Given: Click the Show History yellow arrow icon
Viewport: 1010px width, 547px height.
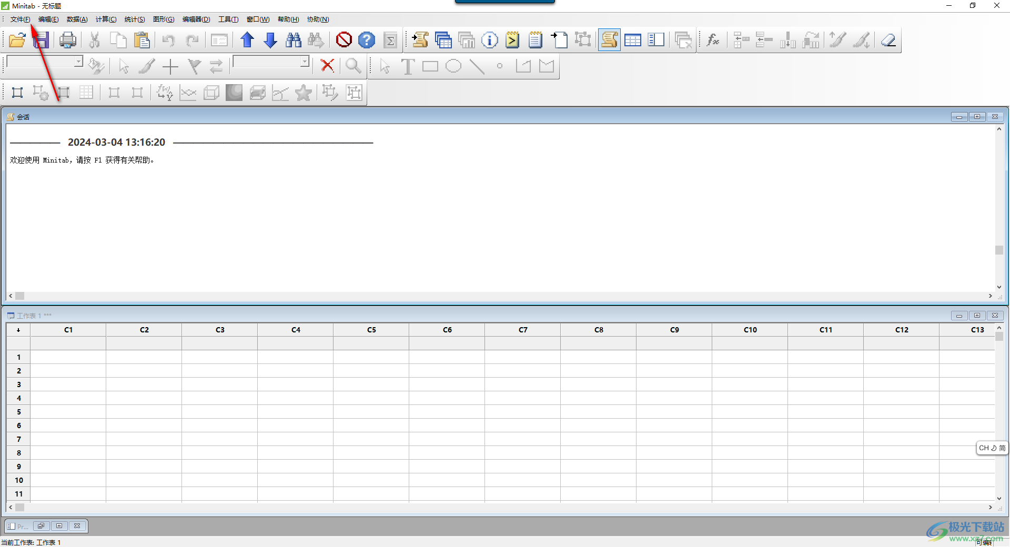Looking at the screenshot, I should (x=512, y=40).
